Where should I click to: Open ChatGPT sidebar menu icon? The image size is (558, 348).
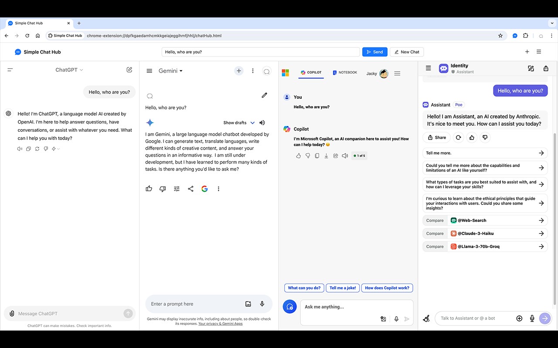tap(10, 70)
